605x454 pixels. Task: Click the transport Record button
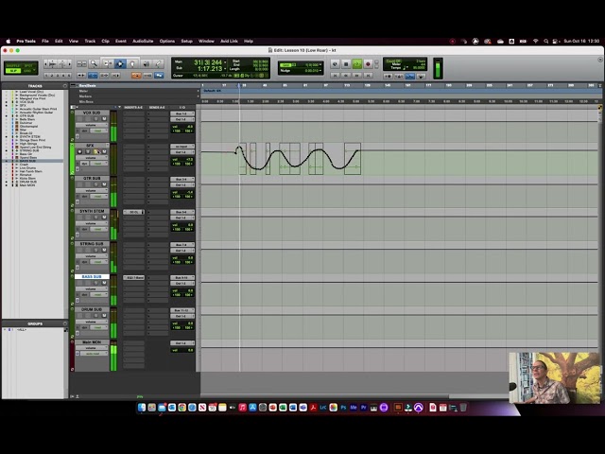pos(368,64)
